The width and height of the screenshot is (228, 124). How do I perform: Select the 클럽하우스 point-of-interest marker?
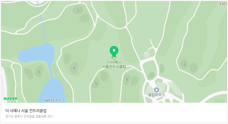click(x=156, y=90)
